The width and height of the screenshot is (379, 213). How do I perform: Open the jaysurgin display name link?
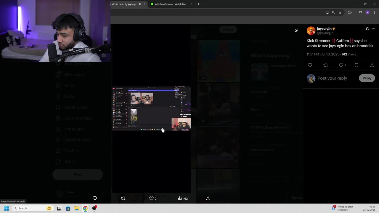(x=326, y=29)
